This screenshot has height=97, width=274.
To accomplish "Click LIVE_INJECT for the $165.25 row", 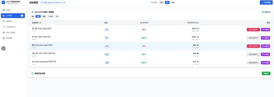I will click(253, 38).
